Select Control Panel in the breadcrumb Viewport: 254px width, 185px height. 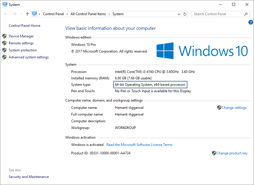pos(53,14)
